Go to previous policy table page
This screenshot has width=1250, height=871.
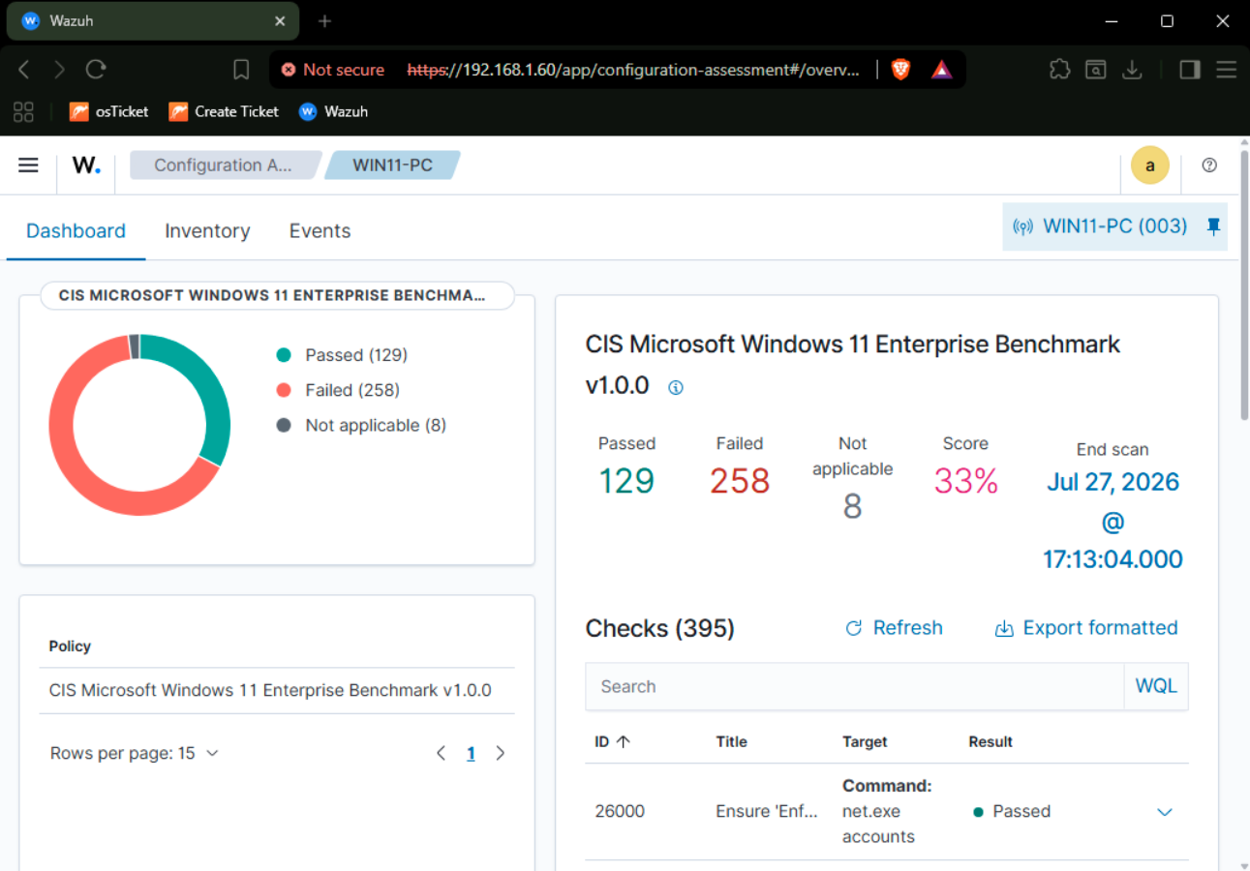tap(442, 753)
